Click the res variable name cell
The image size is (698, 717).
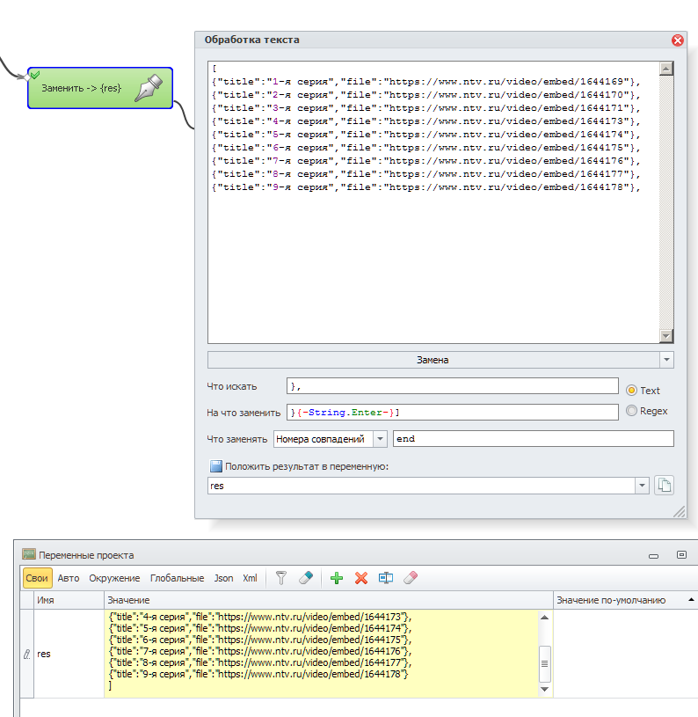(69, 654)
